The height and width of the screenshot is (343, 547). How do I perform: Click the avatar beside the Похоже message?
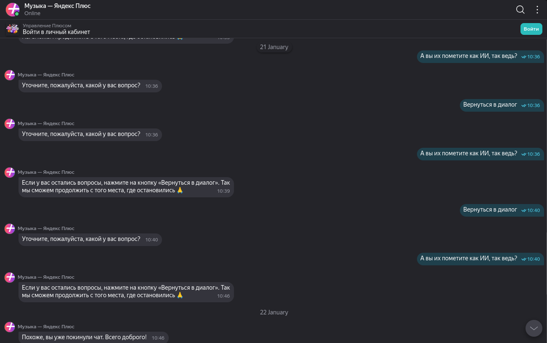(x=10, y=327)
